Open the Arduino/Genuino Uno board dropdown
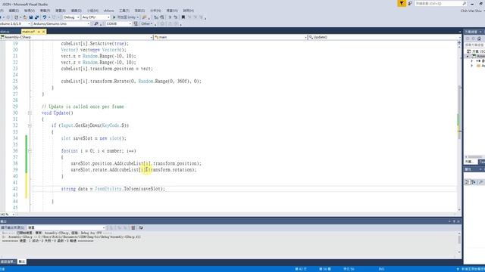This screenshot has width=485, height=272. coord(61,23)
